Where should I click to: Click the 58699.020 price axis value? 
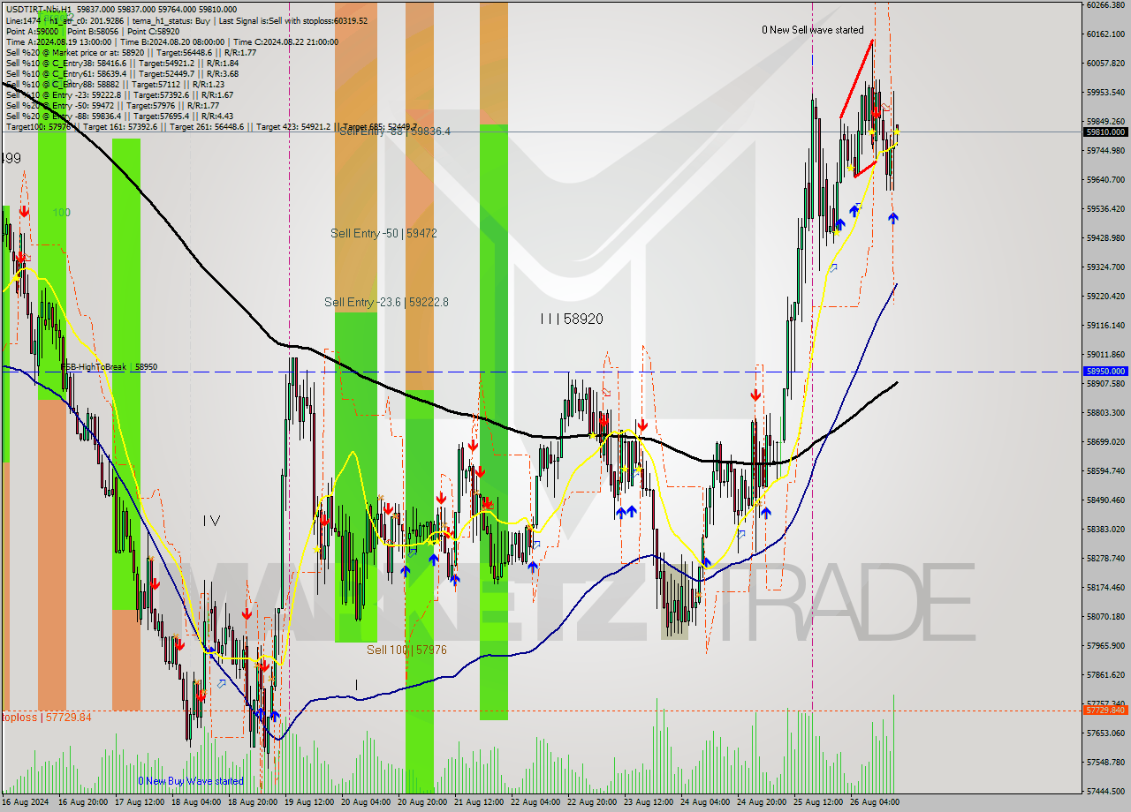click(1105, 441)
